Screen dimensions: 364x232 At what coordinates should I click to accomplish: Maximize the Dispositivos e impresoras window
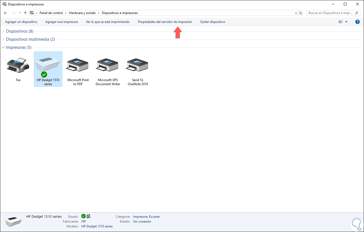345,4
